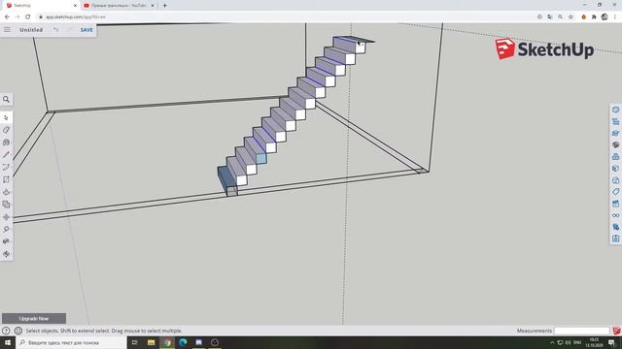This screenshot has height=349, width=622.
Task: Click the Upgrade Now button
Action: (34, 319)
